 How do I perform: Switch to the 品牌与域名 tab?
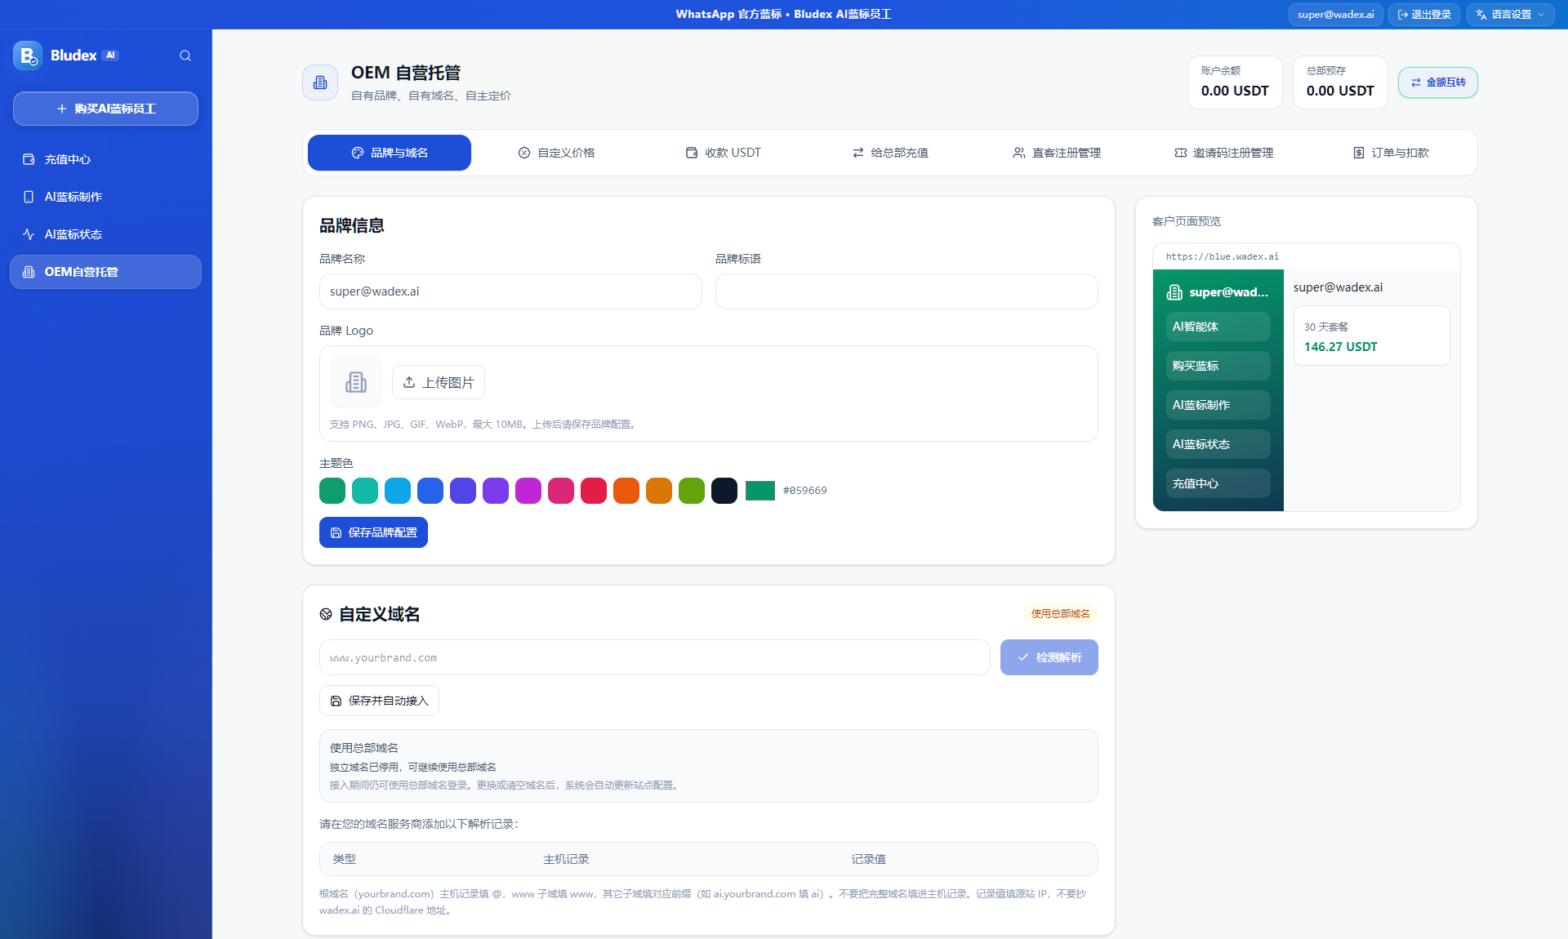click(x=390, y=153)
